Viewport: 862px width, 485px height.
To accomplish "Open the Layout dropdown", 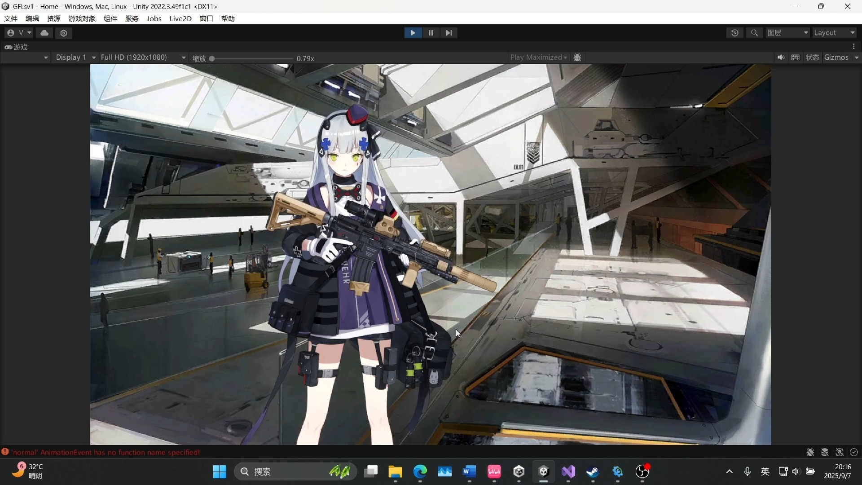I will click(x=835, y=33).
